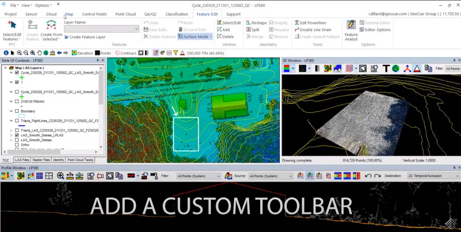This screenshot has height=232, width=461.
Task: Switch to the Classification ribbon tab
Action: tap(177, 14)
